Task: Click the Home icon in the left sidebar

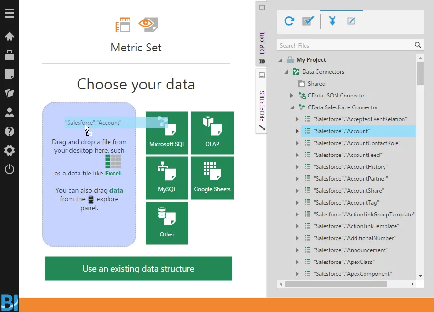Action: [10, 36]
